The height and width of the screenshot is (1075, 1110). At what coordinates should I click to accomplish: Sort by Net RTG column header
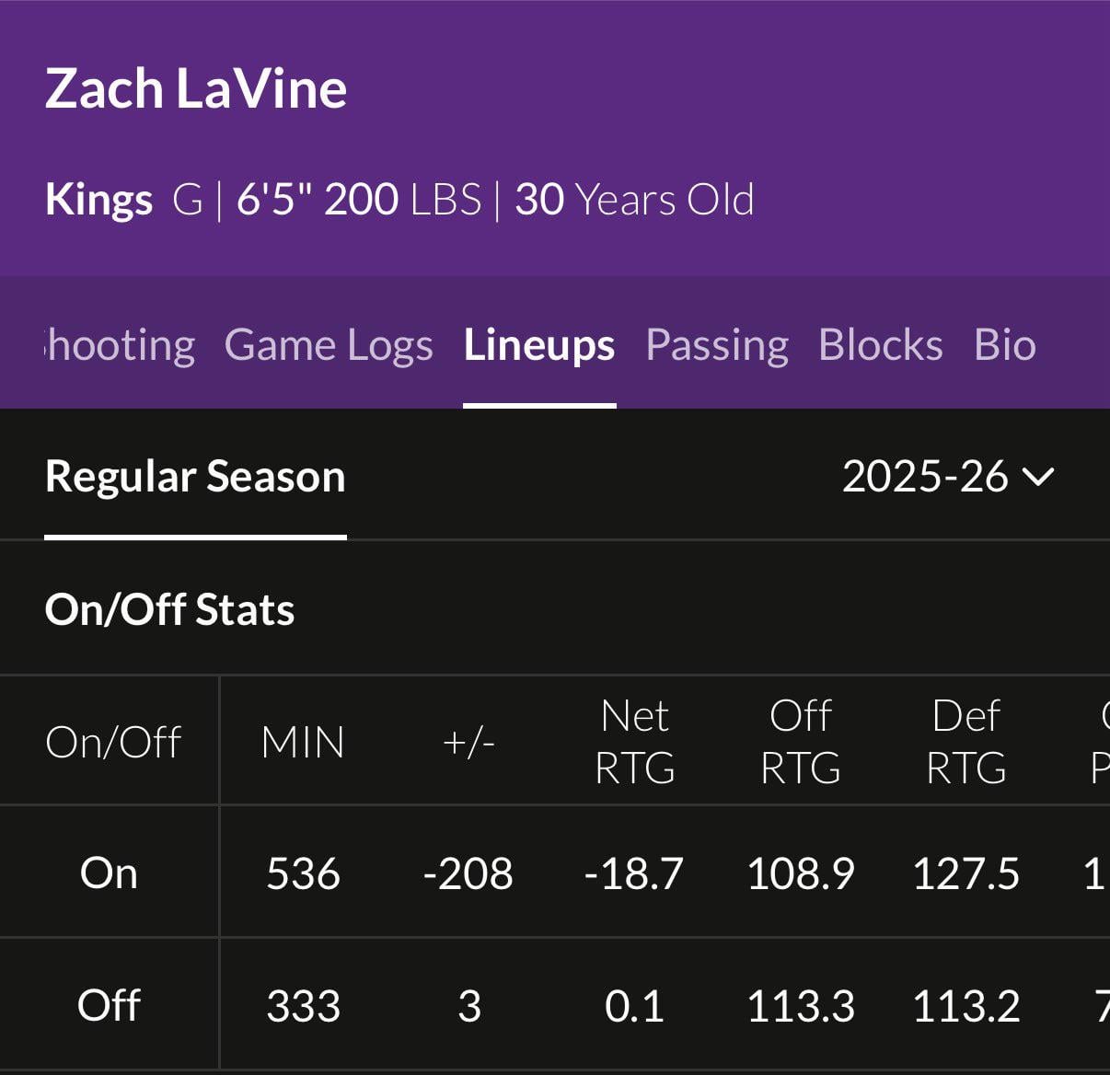(635, 742)
